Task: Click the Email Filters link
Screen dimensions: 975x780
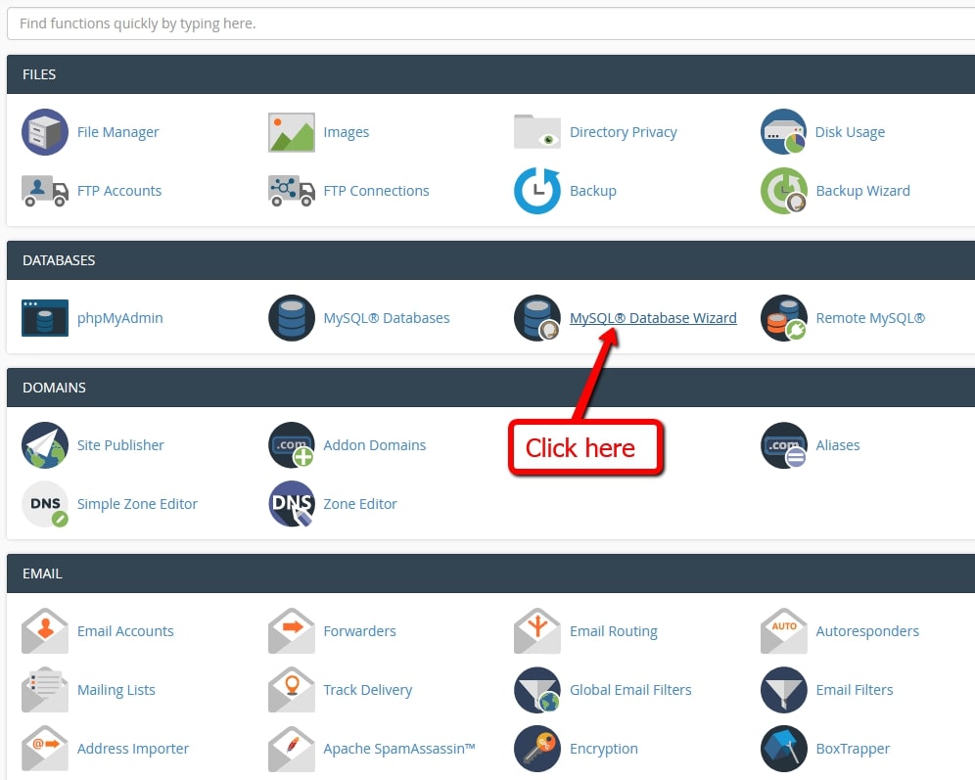Action: (x=853, y=689)
